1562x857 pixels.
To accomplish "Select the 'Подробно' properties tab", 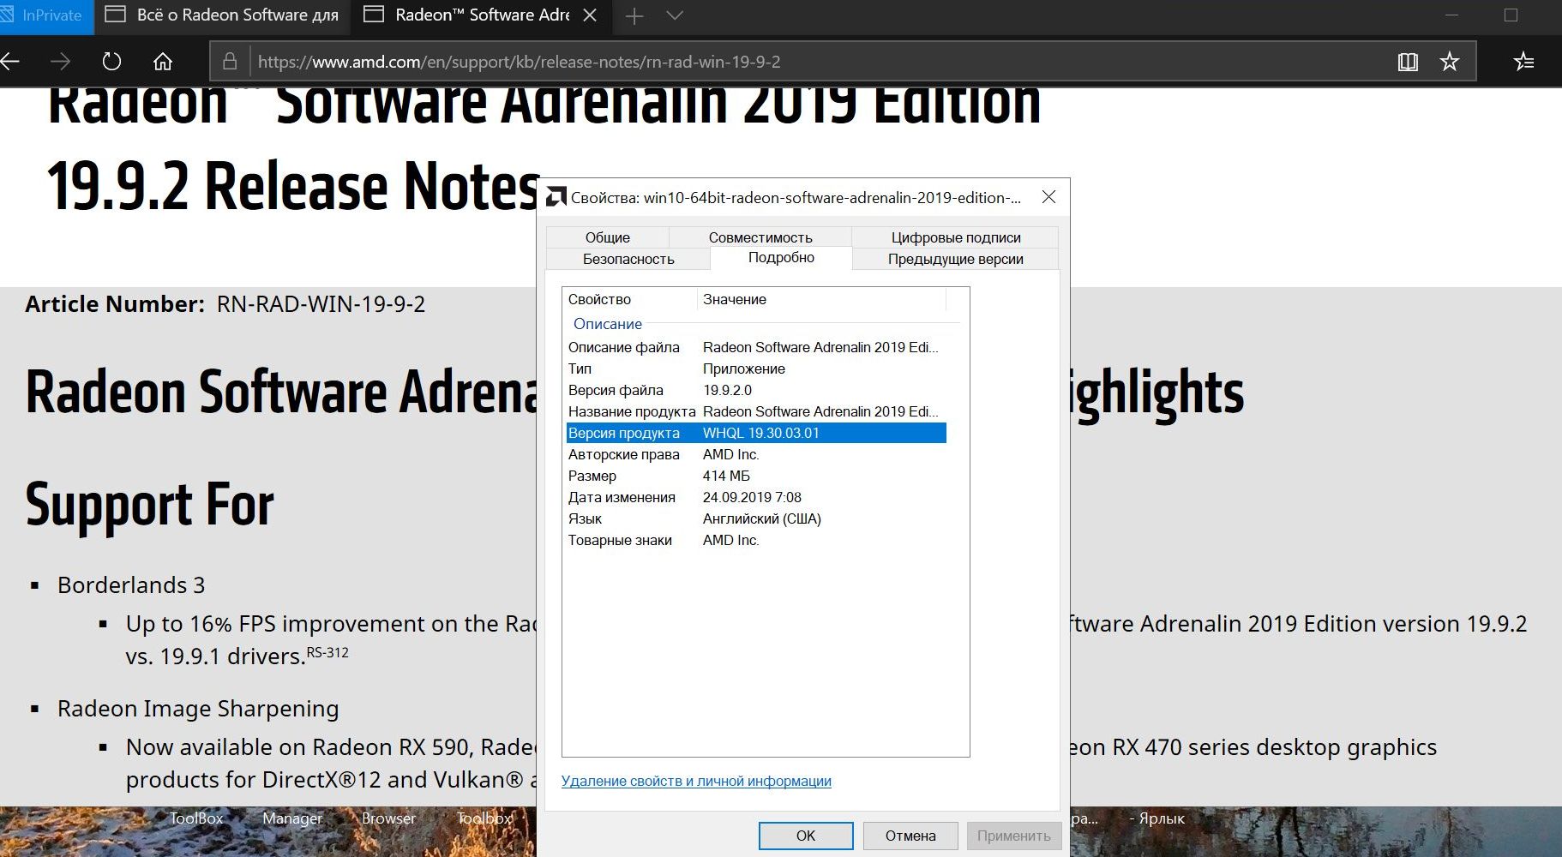I will click(781, 258).
